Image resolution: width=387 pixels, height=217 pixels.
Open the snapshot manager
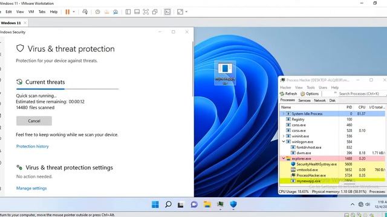(115, 12)
